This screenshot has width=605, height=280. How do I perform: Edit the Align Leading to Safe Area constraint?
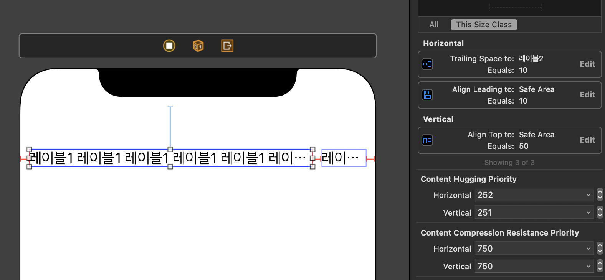point(587,95)
